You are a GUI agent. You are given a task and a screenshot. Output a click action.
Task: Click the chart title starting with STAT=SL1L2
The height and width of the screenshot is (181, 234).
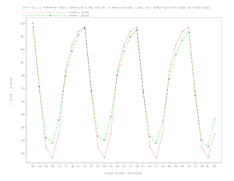[x=116, y=8]
